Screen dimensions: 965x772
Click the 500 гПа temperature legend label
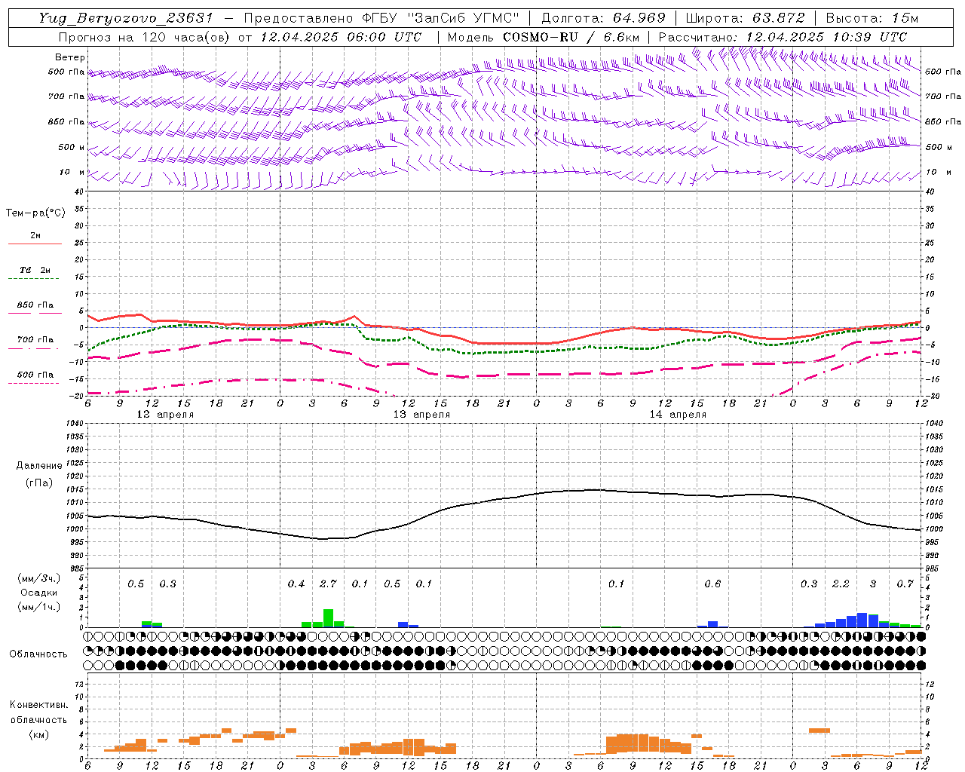pyautogui.click(x=35, y=375)
